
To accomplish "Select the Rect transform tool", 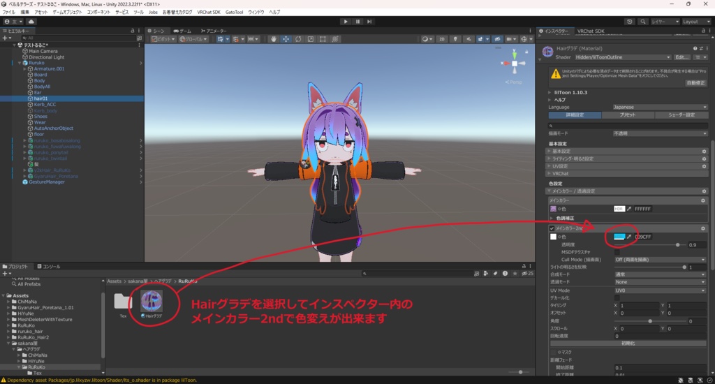I will pos(323,39).
